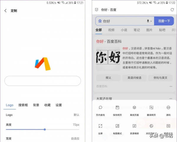
Task: Tap the 页内查找 find-in-page icon
Action: click(100, 107)
